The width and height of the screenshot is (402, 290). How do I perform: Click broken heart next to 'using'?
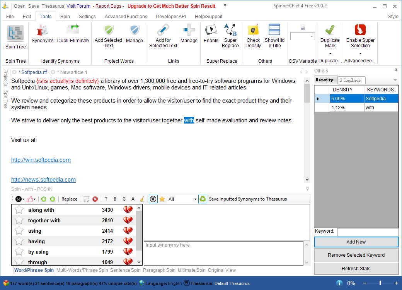click(x=128, y=231)
